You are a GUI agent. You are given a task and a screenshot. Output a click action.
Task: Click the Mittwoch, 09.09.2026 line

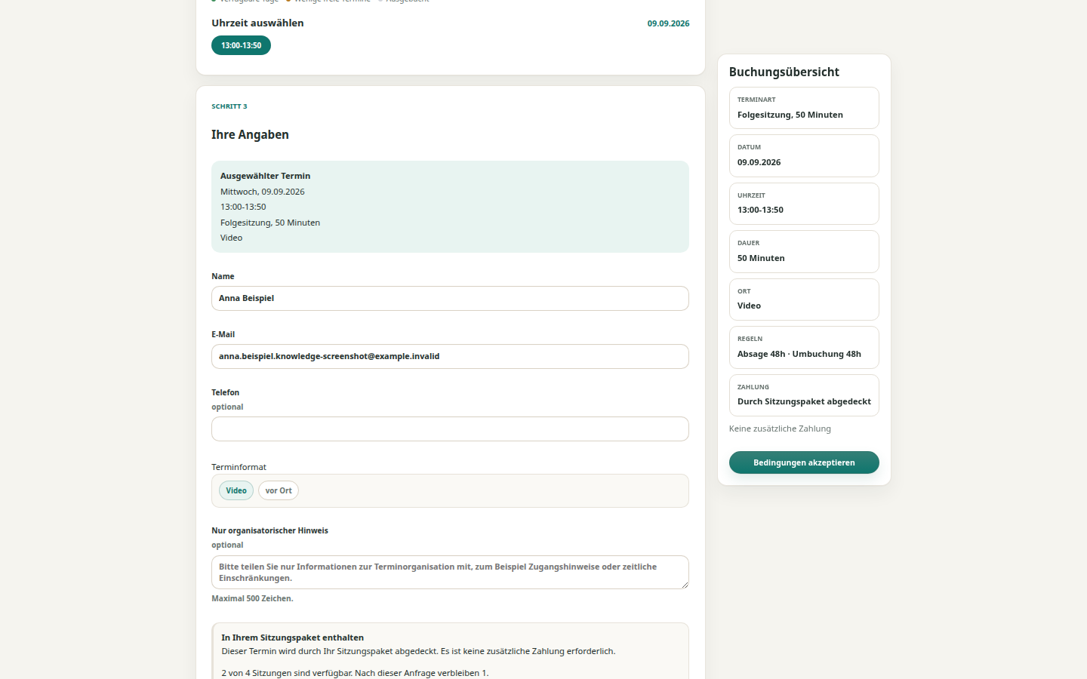[x=263, y=192]
